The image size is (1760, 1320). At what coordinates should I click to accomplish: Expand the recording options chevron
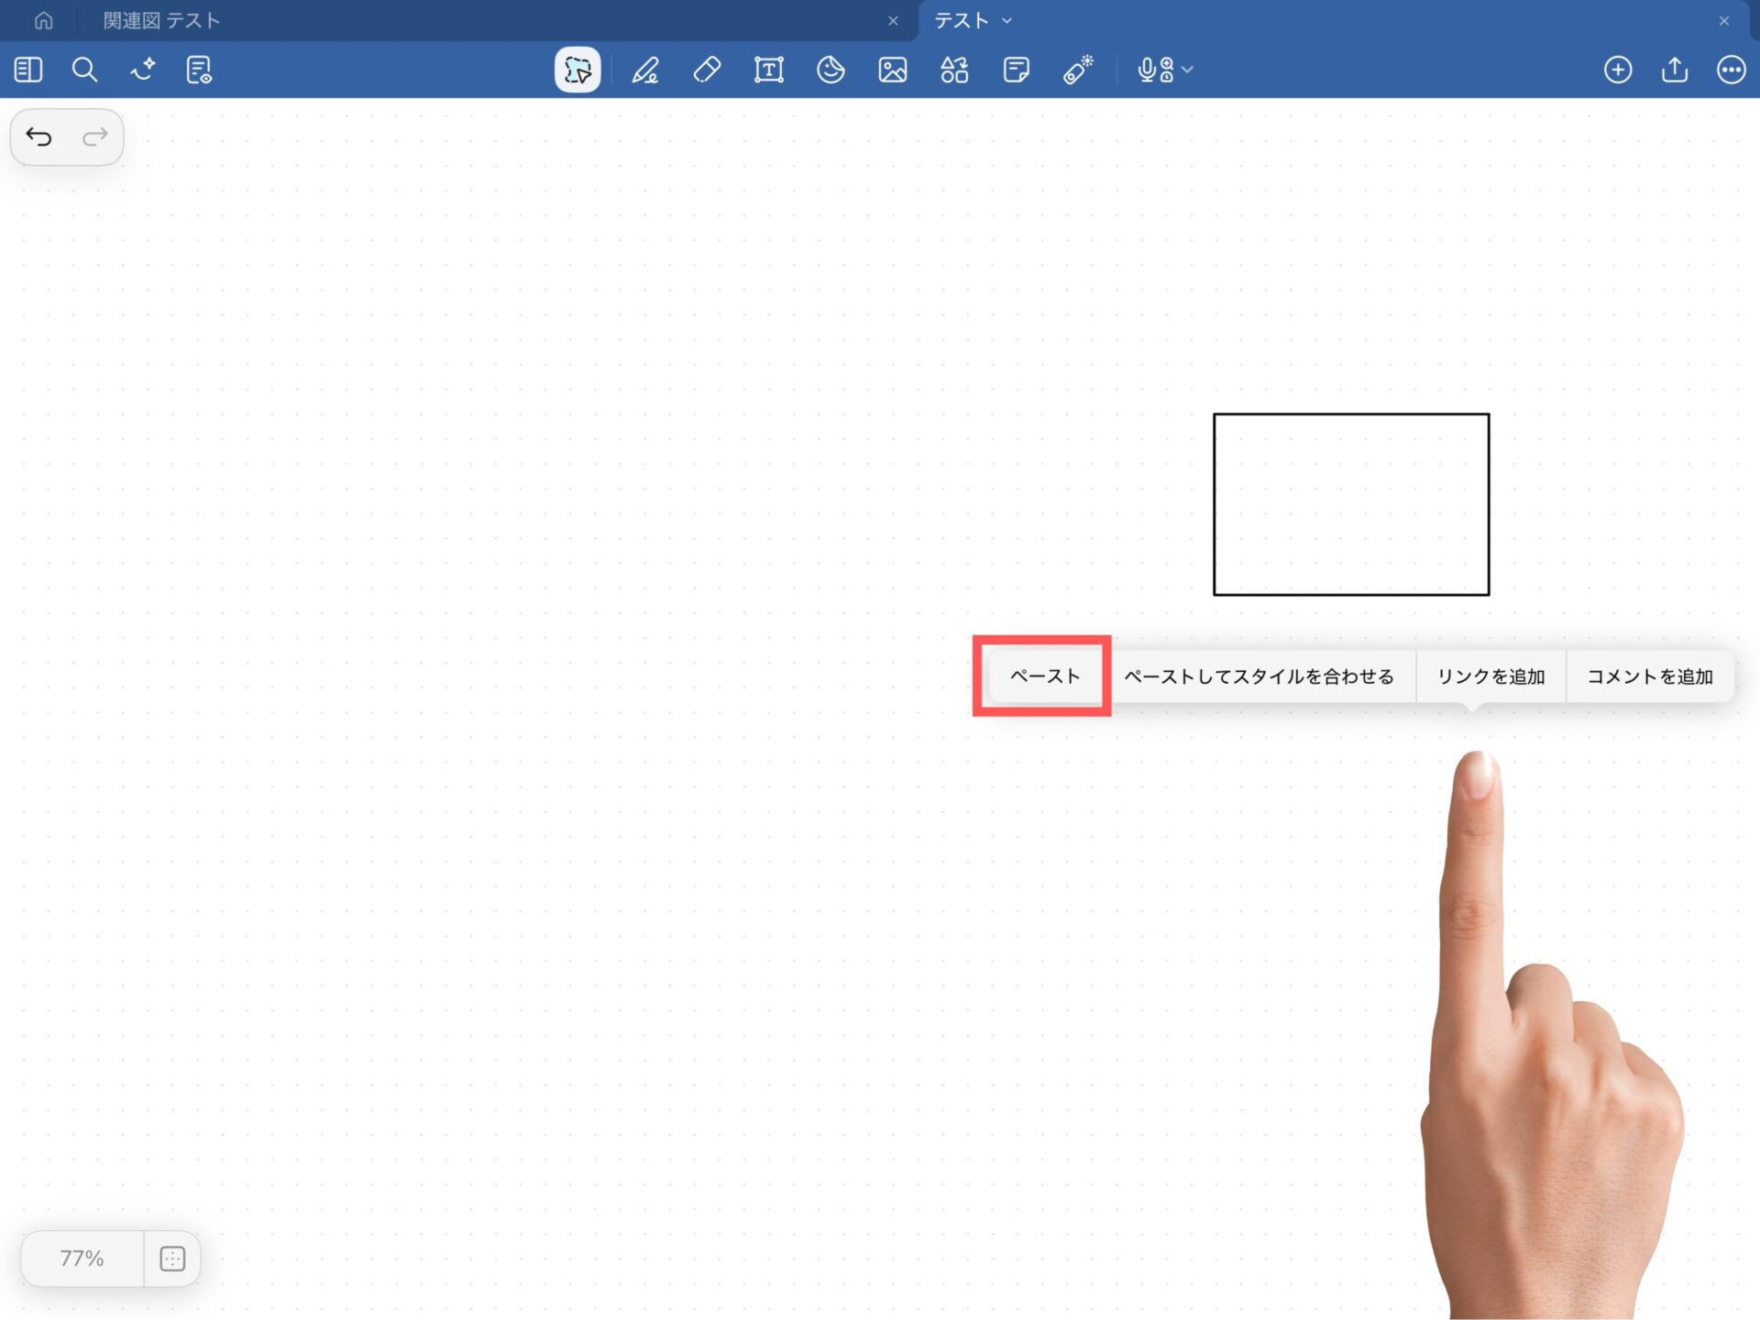pos(1188,70)
